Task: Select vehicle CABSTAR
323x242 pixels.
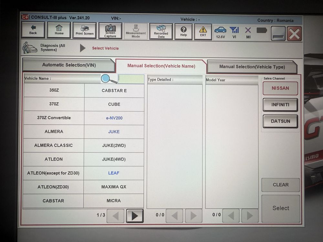Action: [53, 201]
